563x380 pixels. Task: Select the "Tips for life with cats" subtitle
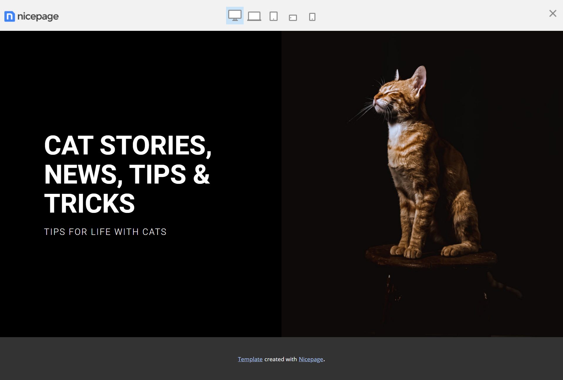point(105,232)
